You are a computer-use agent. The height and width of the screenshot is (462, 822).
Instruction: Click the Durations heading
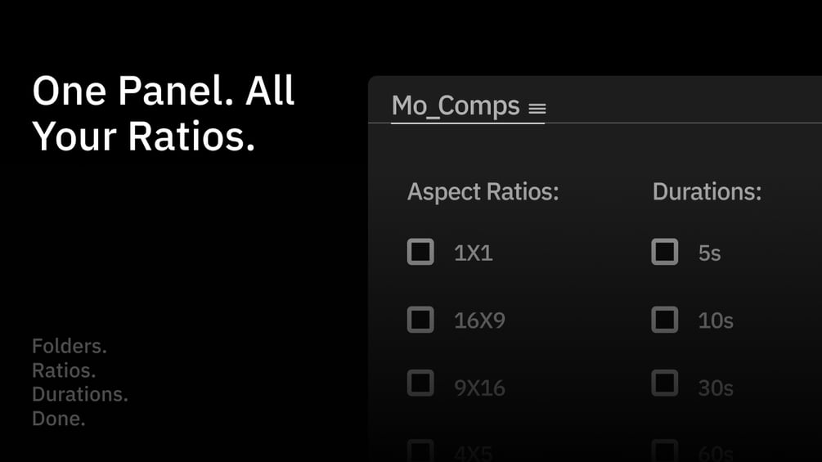pos(707,193)
